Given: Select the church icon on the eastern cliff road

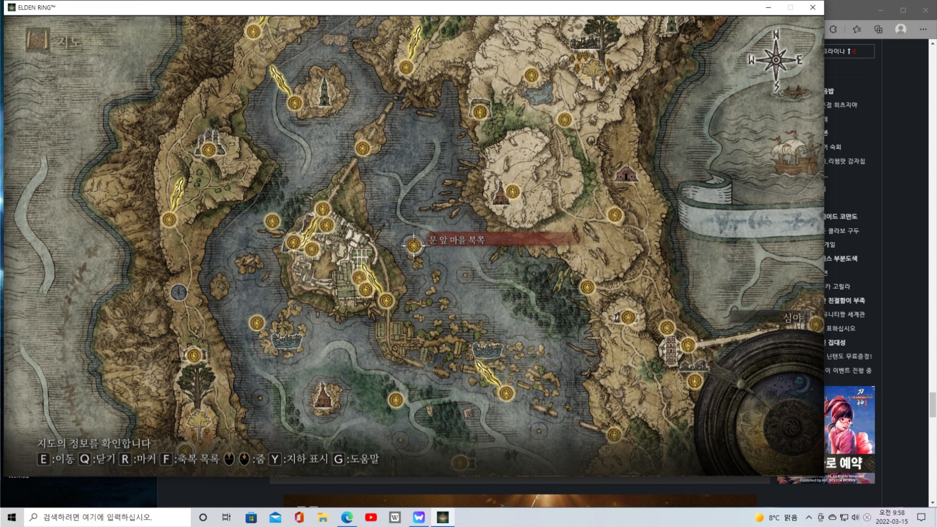Looking at the screenshot, I should click(x=626, y=174).
